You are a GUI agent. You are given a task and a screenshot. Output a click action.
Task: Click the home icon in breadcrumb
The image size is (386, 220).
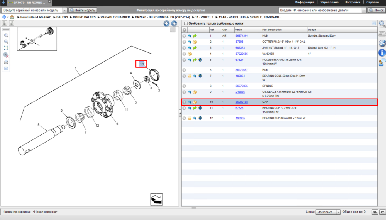click(x=12, y=17)
